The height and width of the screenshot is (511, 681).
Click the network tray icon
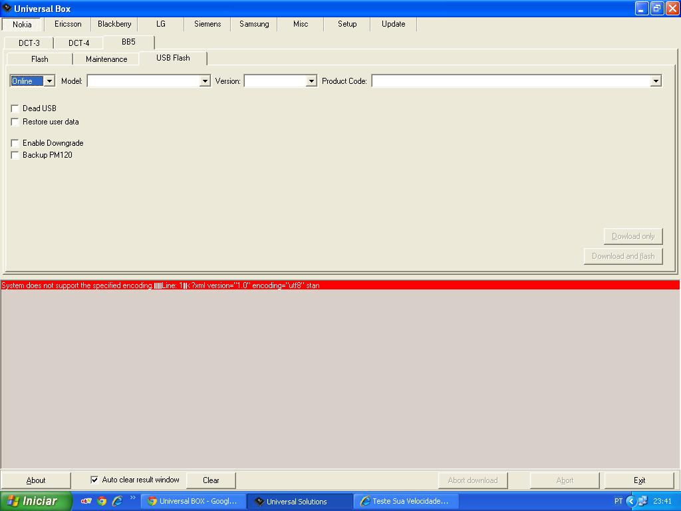(x=643, y=501)
